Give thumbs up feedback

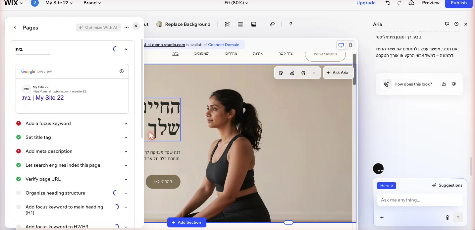coord(444,84)
